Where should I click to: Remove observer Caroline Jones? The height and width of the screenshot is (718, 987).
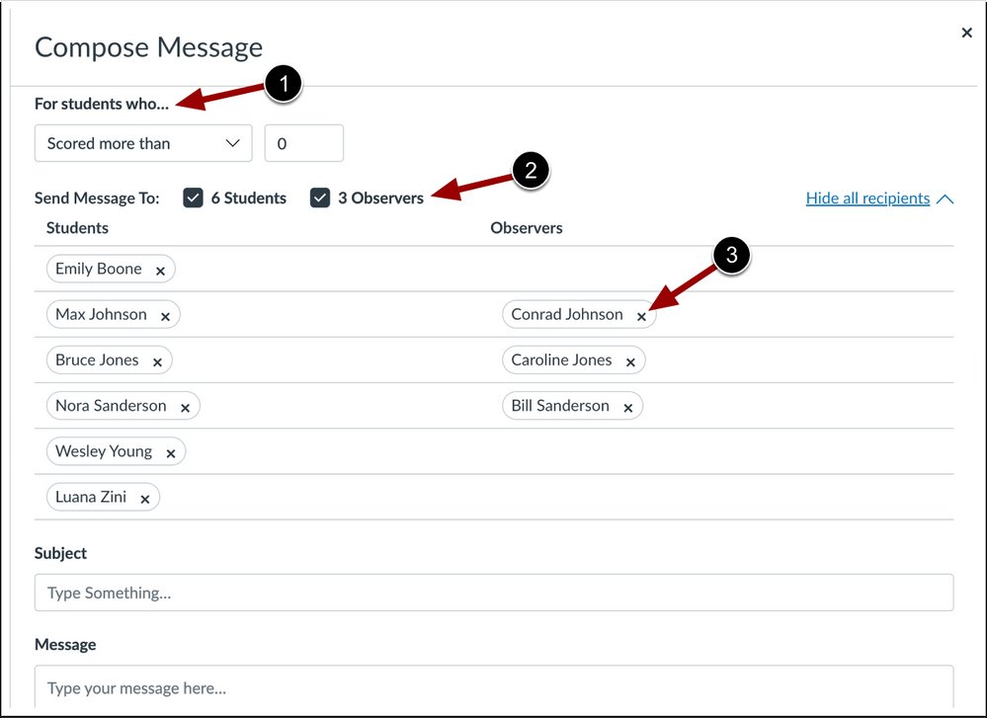point(630,361)
